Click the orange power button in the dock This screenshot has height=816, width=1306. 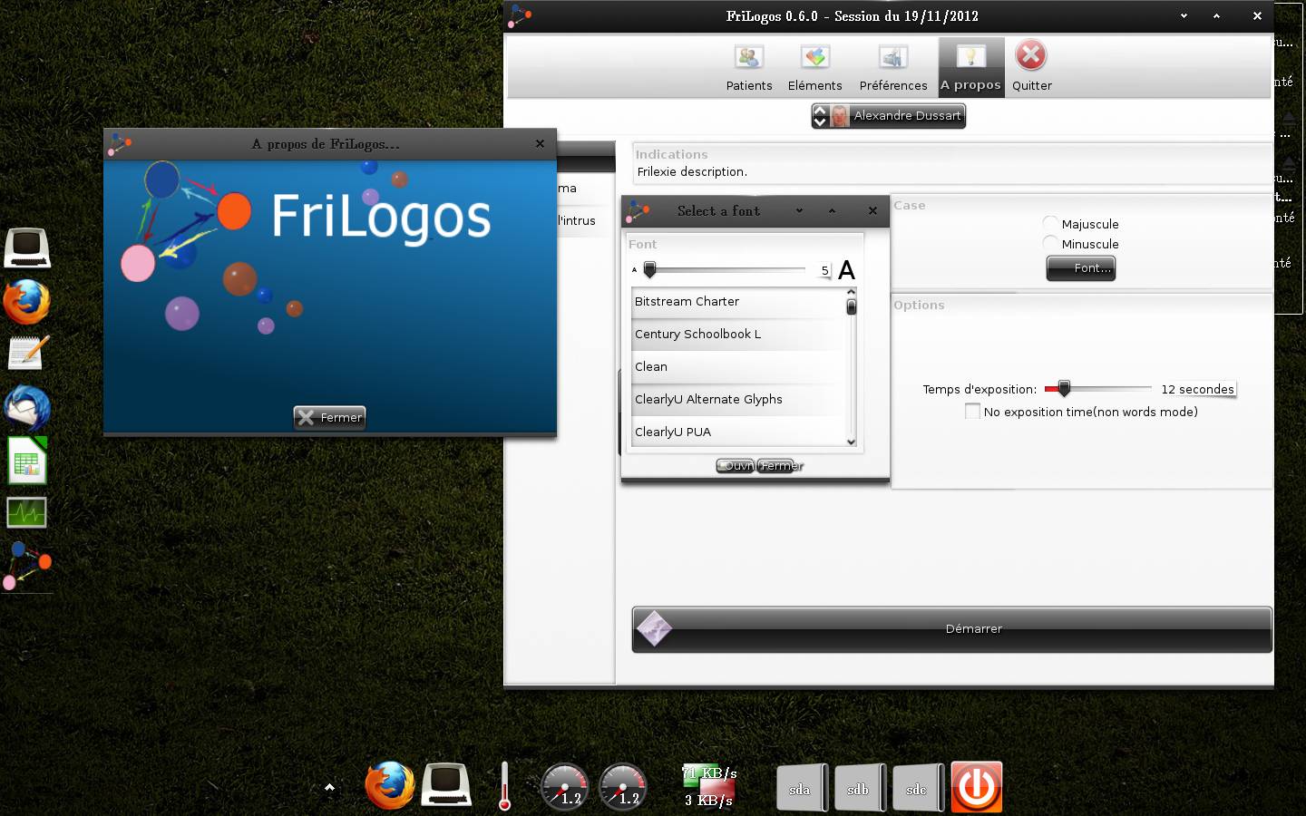(976, 786)
